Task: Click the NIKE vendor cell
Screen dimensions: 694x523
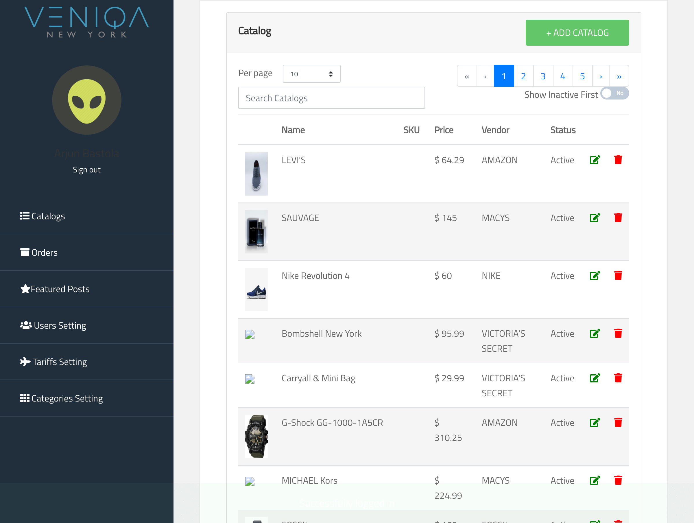Action: 491,276
